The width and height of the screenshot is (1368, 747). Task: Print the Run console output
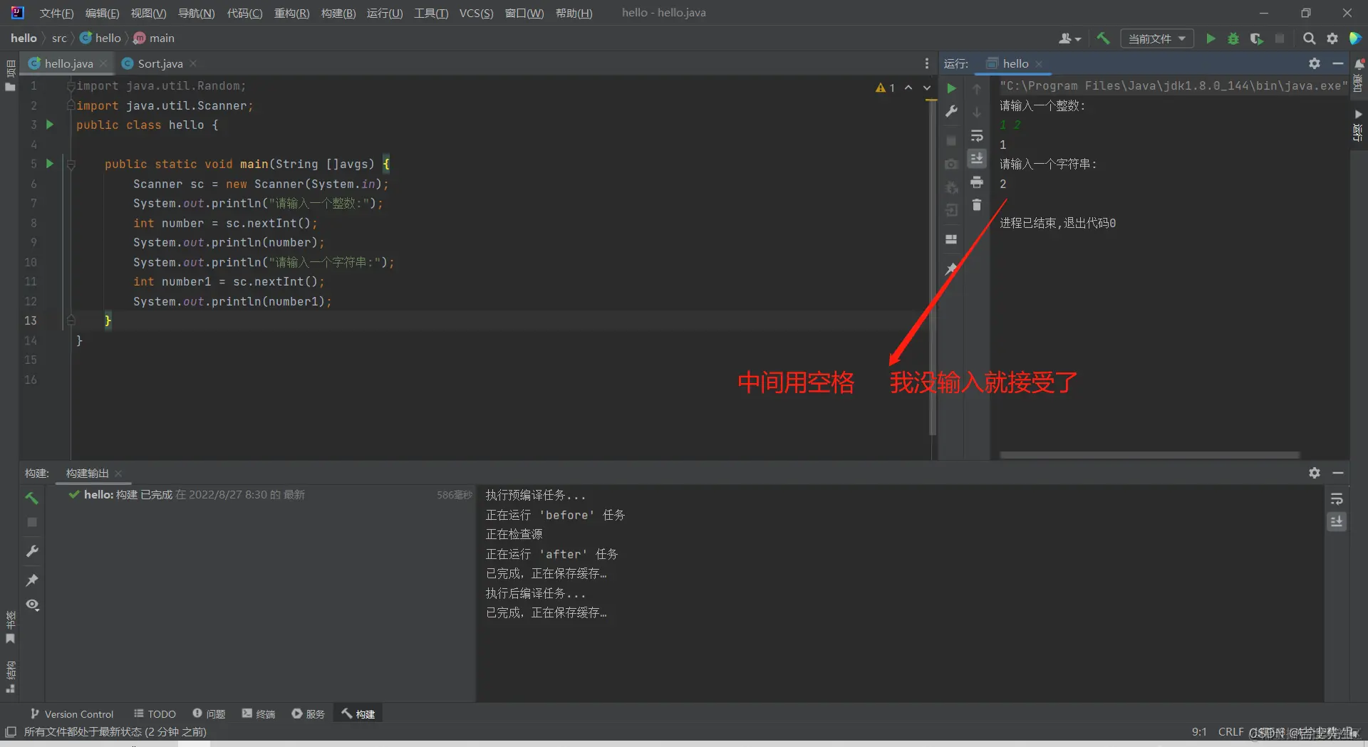pyautogui.click(x=977, y=182)
